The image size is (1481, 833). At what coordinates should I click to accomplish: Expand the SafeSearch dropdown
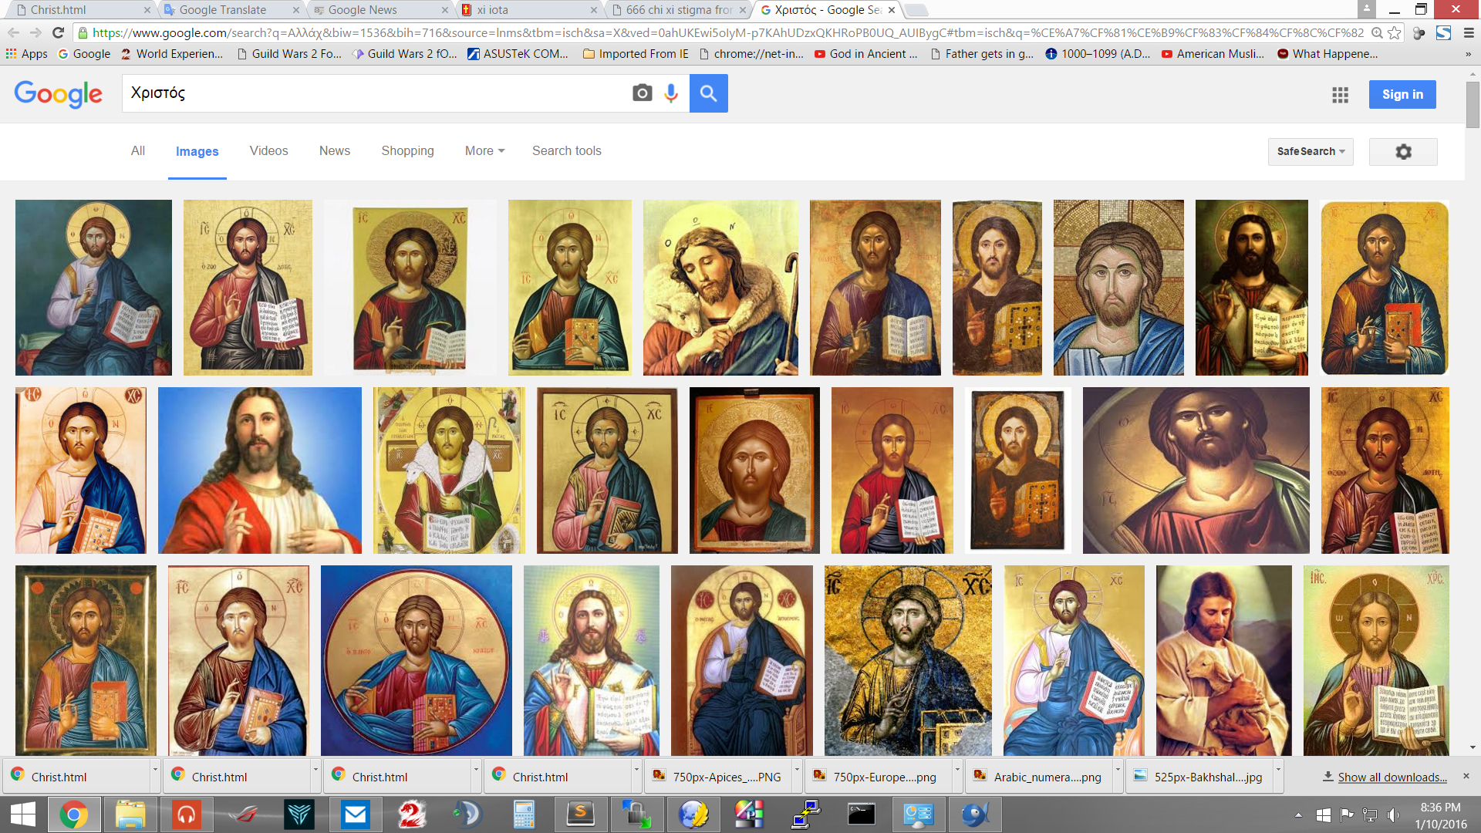1310,152
